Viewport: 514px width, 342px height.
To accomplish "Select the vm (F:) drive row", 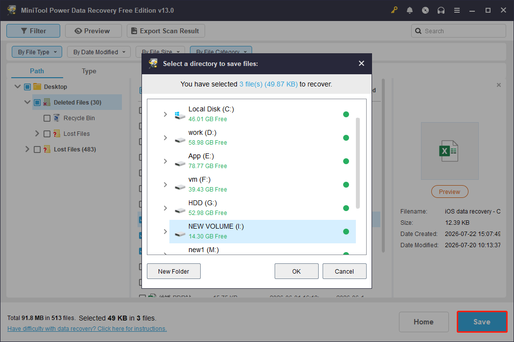I will pos(262,185).
